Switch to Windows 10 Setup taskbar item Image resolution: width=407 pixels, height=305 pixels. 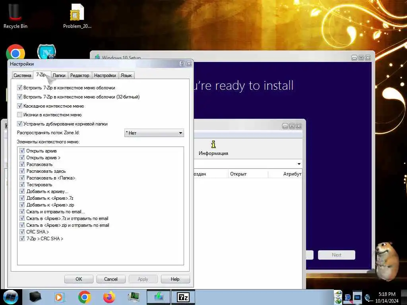pos(159,297)
